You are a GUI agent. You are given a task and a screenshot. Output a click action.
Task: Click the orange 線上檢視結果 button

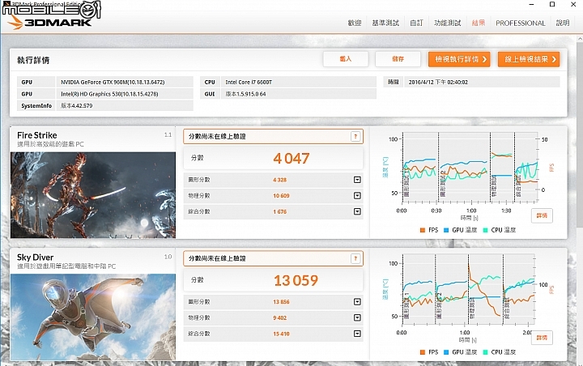pyautogui.click(x=529, y=59)
